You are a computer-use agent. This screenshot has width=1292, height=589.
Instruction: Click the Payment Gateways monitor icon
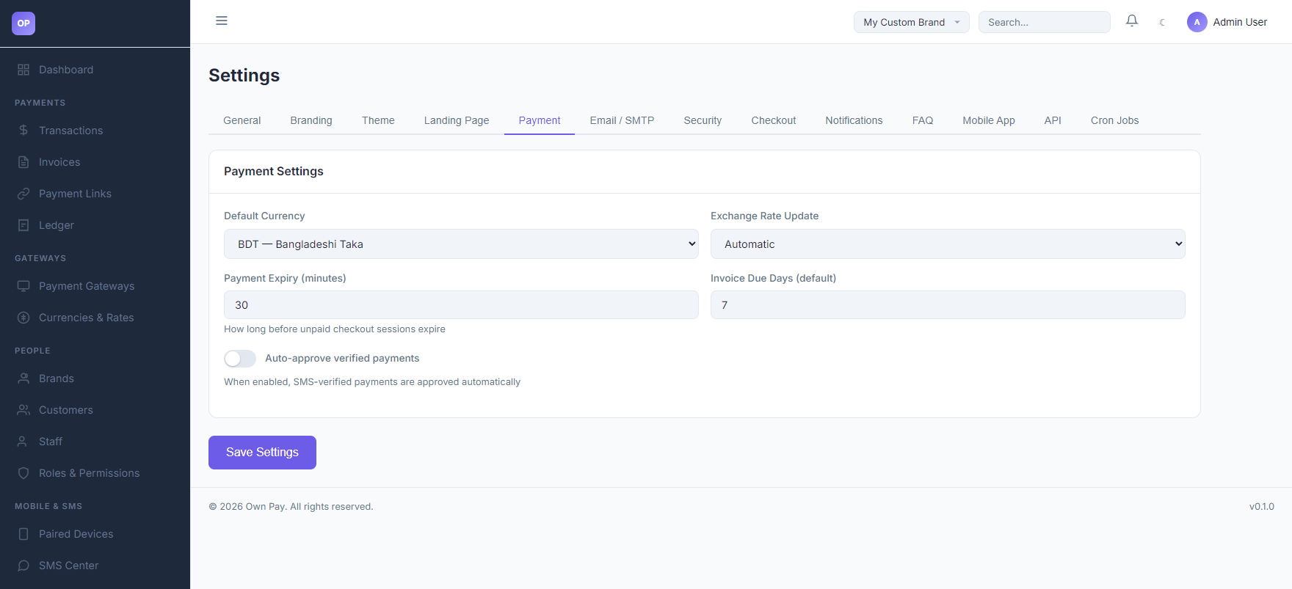tap(23, 286)
